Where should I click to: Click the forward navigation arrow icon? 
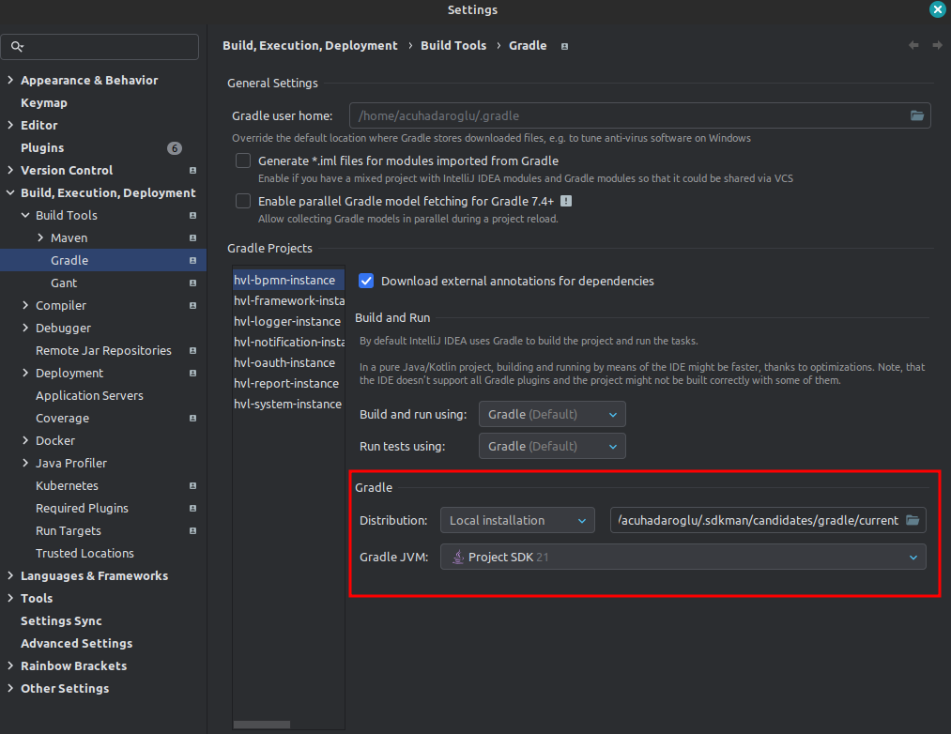tap(937, 45)
